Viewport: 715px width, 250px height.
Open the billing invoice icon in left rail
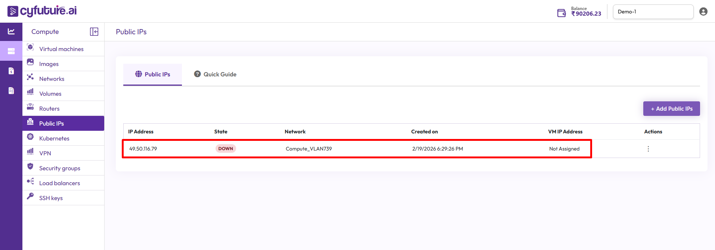click(x=11, y=71)
